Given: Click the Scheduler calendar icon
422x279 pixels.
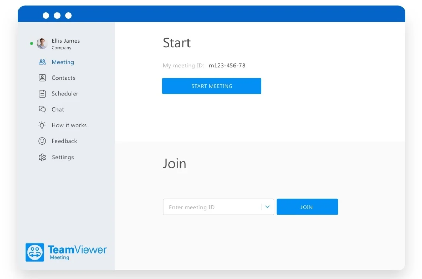Looking at the screenshot, I should 42,94.
